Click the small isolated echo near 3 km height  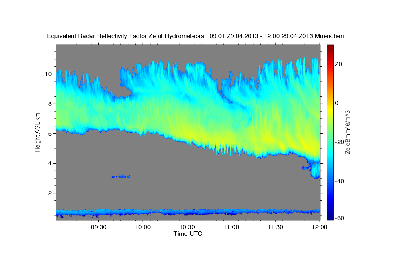pyautogui.click(x=121, y=177)
